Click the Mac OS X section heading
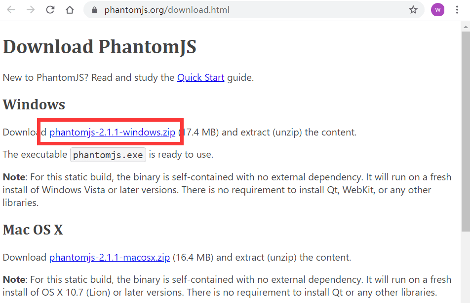470x303 pixels. (33, 230)
